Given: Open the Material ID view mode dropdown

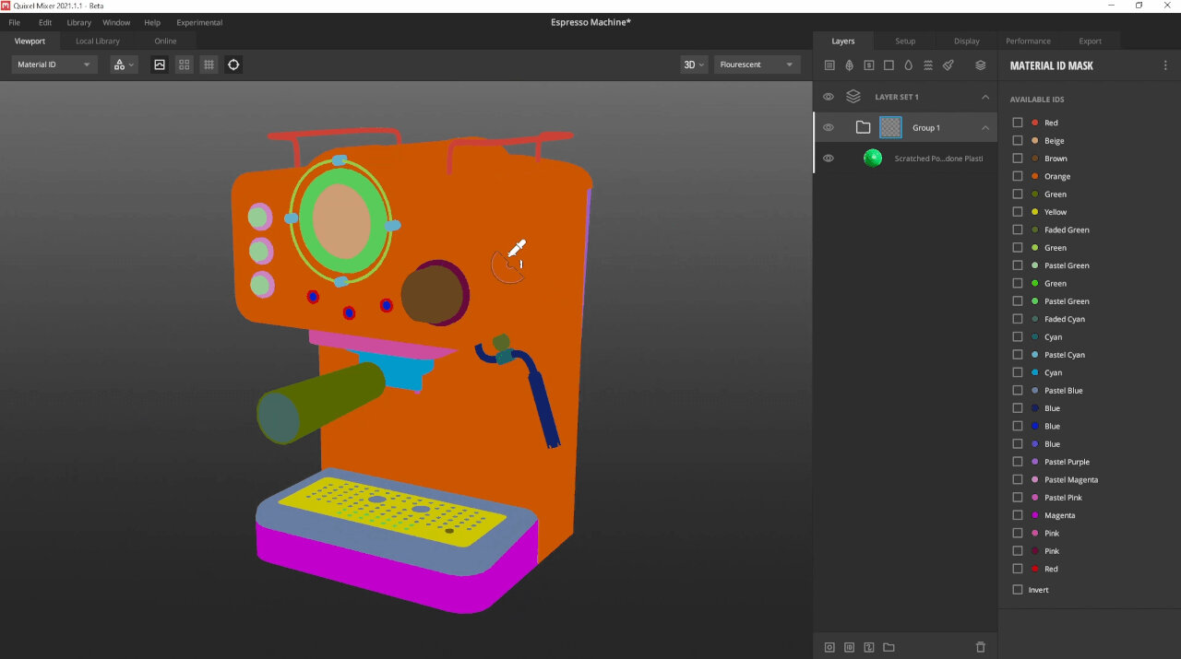Looking at the screenshot, I should pos(53,65).
